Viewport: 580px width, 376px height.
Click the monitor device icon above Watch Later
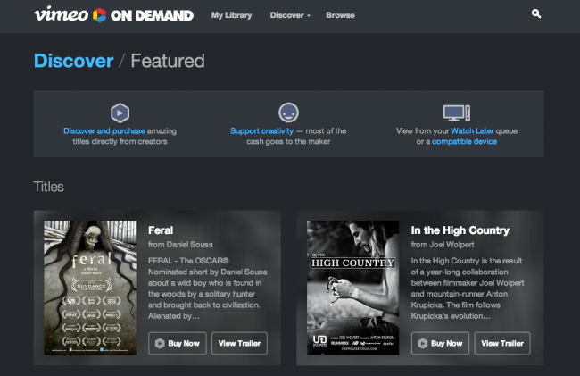[457, 113]
